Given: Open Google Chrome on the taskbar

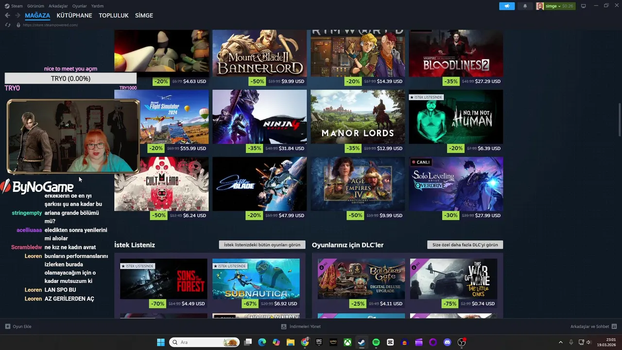Looking at the screenshot, I should click(x=305, y=342).
